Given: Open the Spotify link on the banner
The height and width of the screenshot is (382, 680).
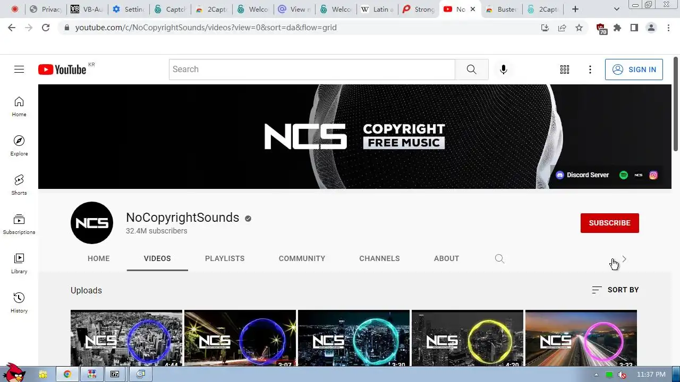Looking at the screenshot, I should tap(624, 175).
